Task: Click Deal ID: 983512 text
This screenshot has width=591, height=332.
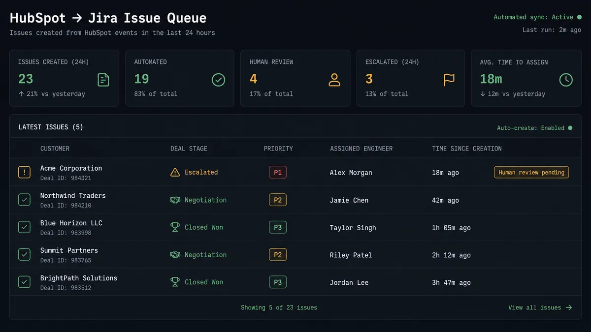Action: pos(66,288)
